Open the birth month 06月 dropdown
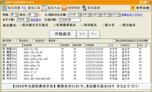Viewport: 152px width, 92px height. coord(89,15)
